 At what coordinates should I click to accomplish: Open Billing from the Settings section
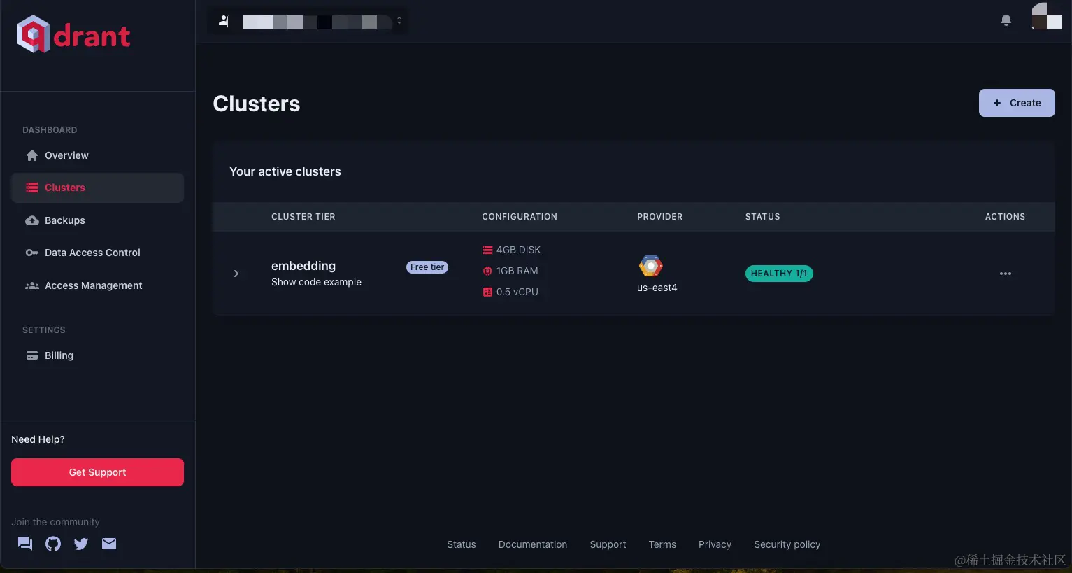point(58,355)
